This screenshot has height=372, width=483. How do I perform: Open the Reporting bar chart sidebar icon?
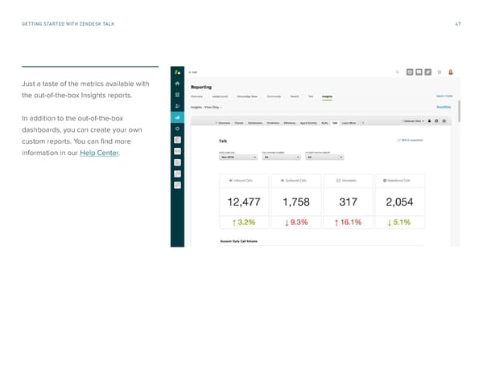click(x=176, y=117)
